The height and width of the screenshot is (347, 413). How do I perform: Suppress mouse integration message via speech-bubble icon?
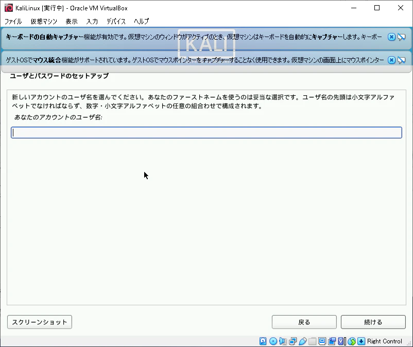pyautogui.click(x=401, y=60)
